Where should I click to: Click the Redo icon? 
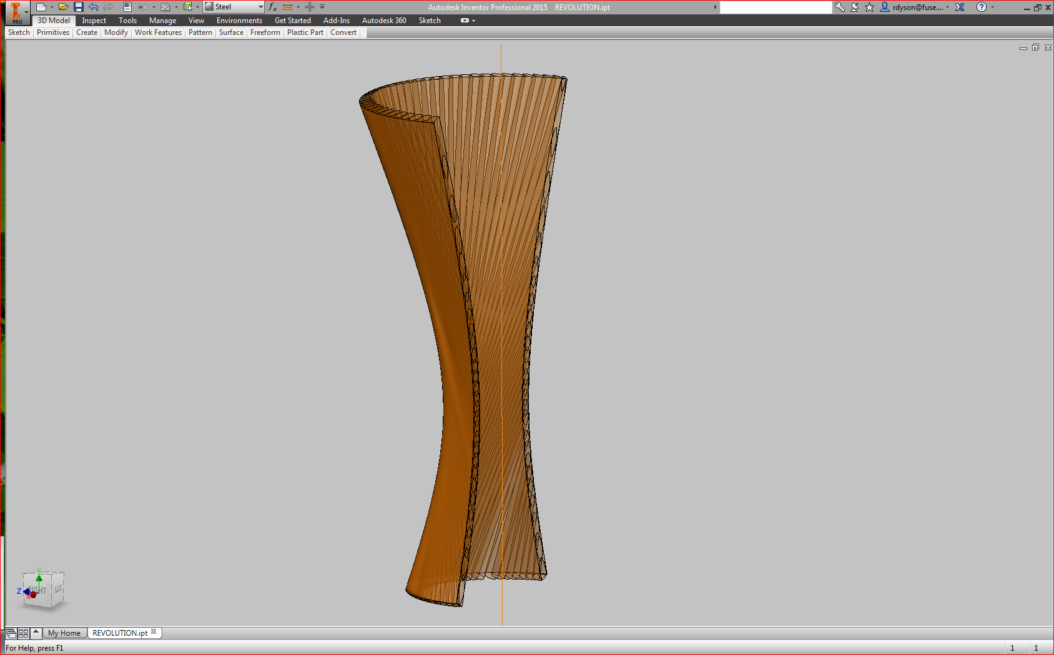point(109,7)
